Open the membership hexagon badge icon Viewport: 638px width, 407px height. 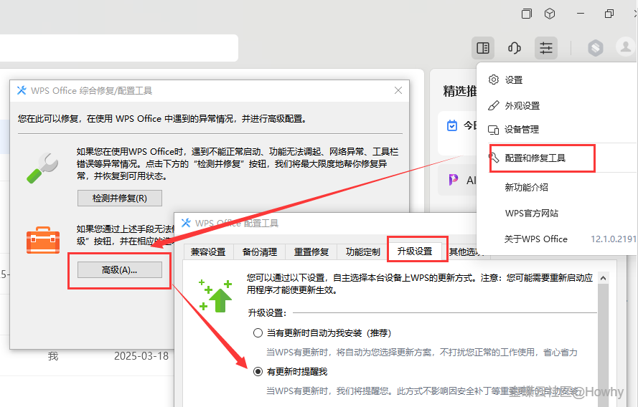point(595,48)
